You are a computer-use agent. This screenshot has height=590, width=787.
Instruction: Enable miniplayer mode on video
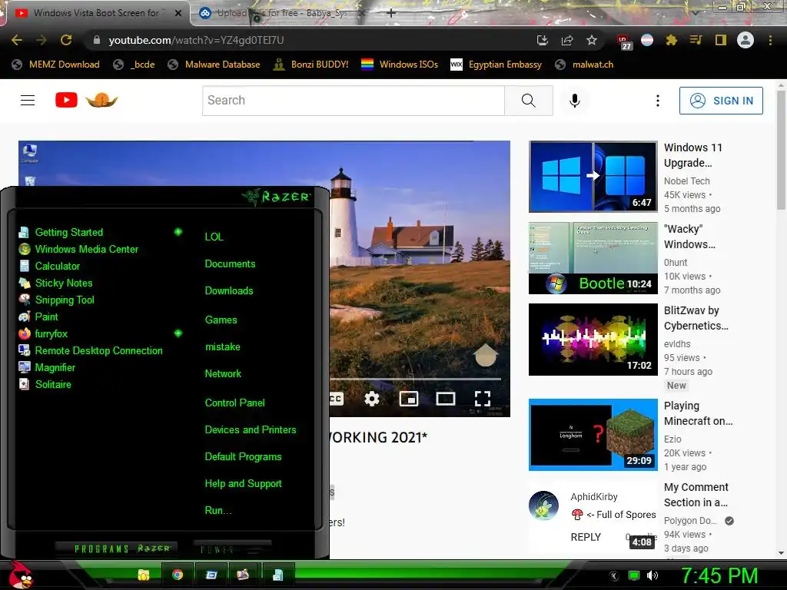coord(409,399)
